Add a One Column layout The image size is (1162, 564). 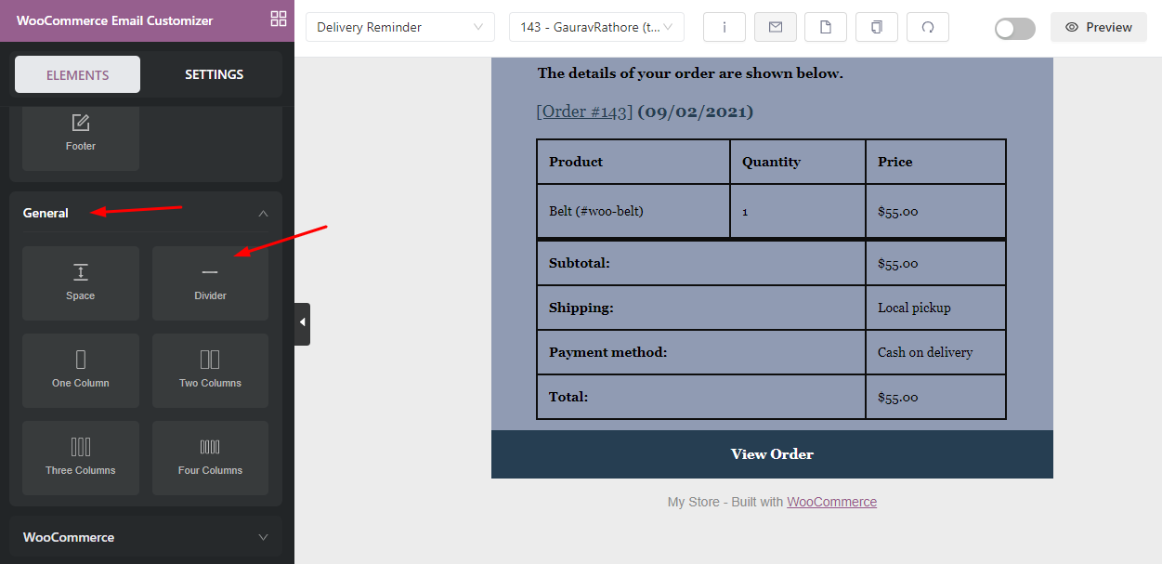click(81, 371)
